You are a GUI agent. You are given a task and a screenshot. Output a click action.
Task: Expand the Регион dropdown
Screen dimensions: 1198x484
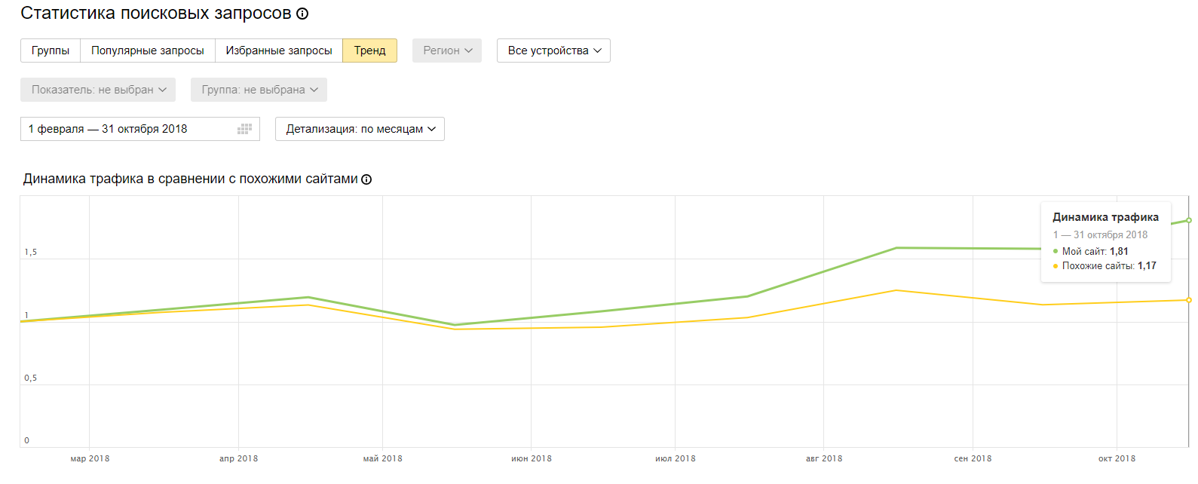coord(447,51)
